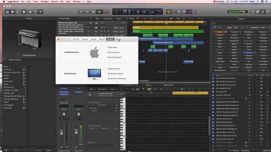Open the macOS Support link
The height and width of the screenshot is (152, 271).
(115, 57)
